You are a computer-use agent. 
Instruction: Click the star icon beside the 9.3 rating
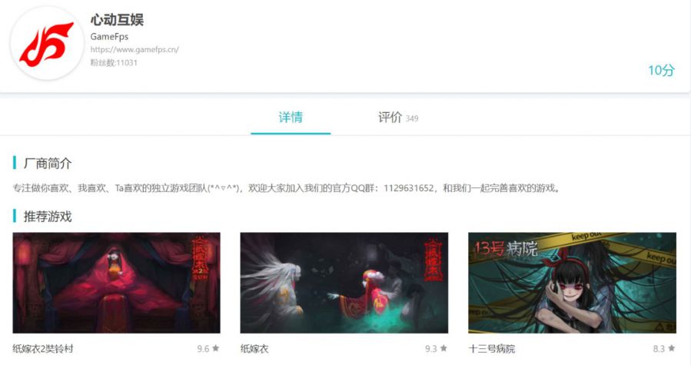[x=444, y=348]
